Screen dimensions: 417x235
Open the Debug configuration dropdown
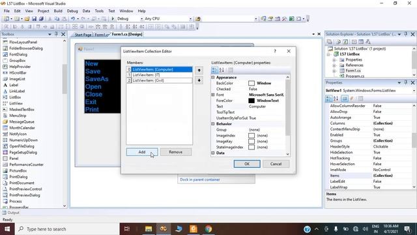[x=141, y=19]
